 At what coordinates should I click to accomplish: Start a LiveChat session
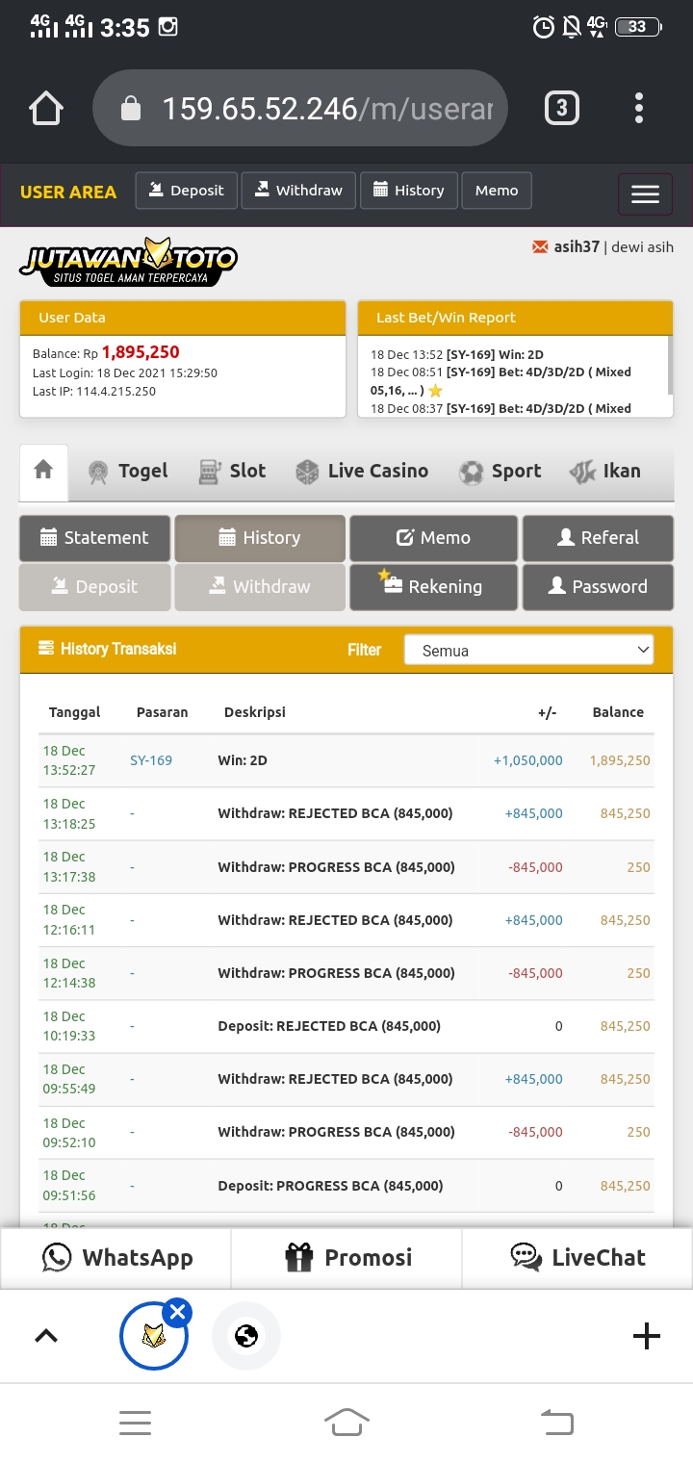[577, 1258]
